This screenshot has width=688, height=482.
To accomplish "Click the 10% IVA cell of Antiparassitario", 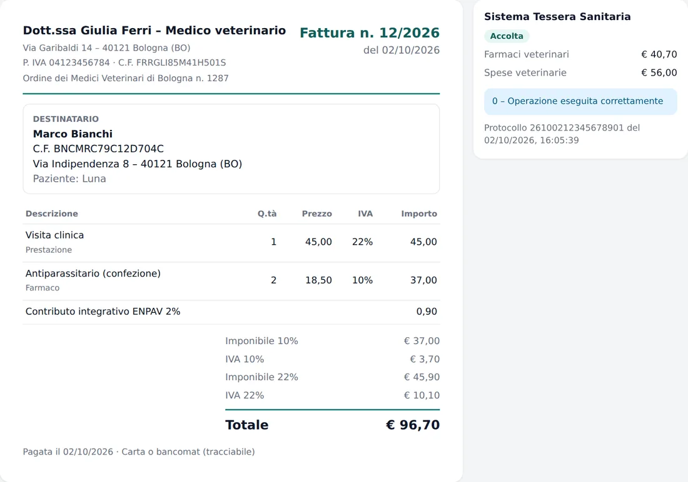I will coord(362,280).
